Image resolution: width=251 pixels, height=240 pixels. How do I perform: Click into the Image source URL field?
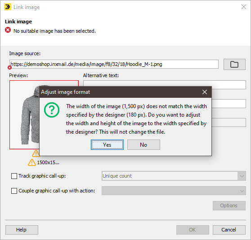click(x=114, y=64)
